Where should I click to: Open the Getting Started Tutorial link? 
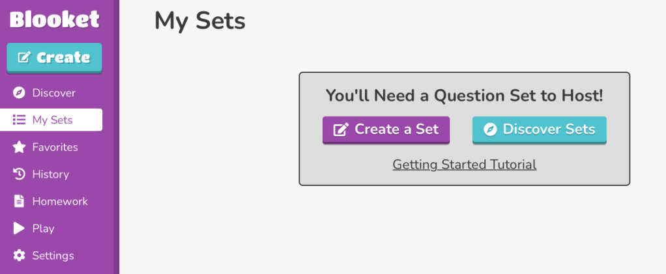(x=464, y=165)
